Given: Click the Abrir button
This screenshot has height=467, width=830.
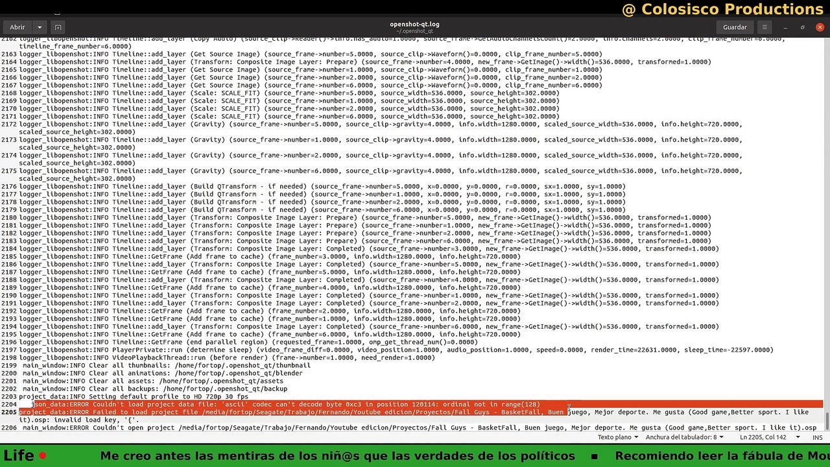Looking at the screenshot, I should coord(18,27).
